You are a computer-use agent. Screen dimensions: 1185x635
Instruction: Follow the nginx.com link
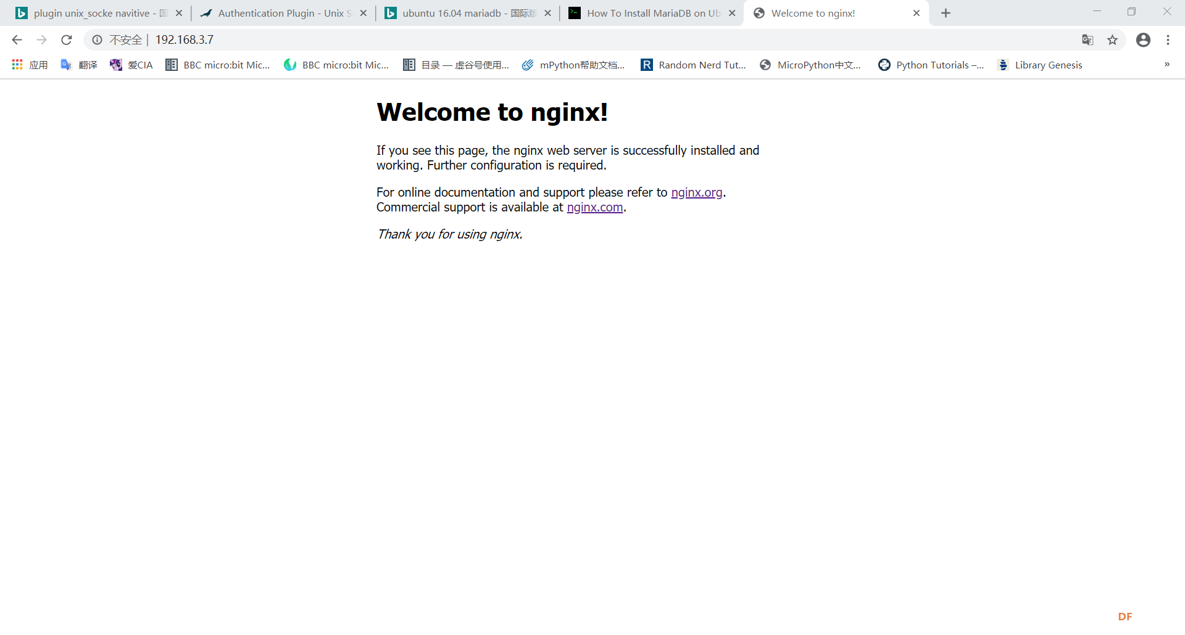(595, 207)
